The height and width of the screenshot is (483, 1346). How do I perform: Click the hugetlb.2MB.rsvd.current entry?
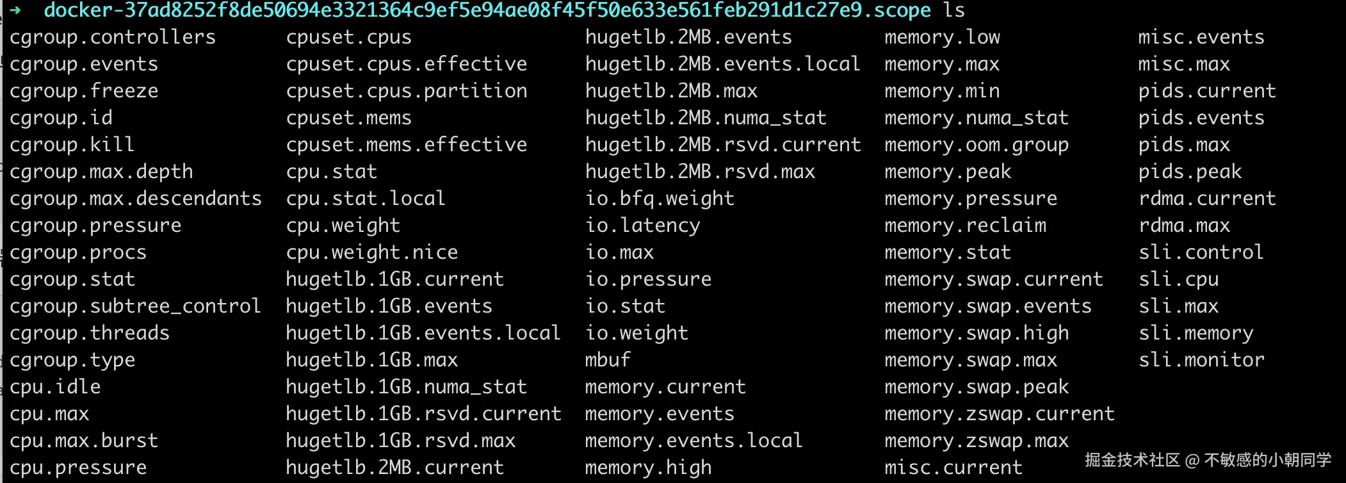pyautogui.click(x=723, y=145)
